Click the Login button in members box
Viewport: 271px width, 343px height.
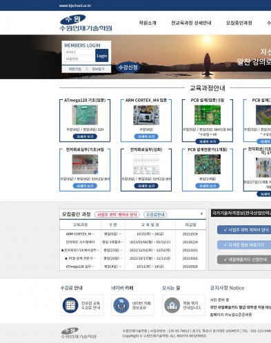tap(102, 56)
